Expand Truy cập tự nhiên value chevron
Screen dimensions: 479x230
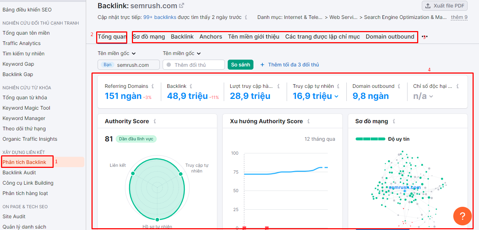point(336,96)
